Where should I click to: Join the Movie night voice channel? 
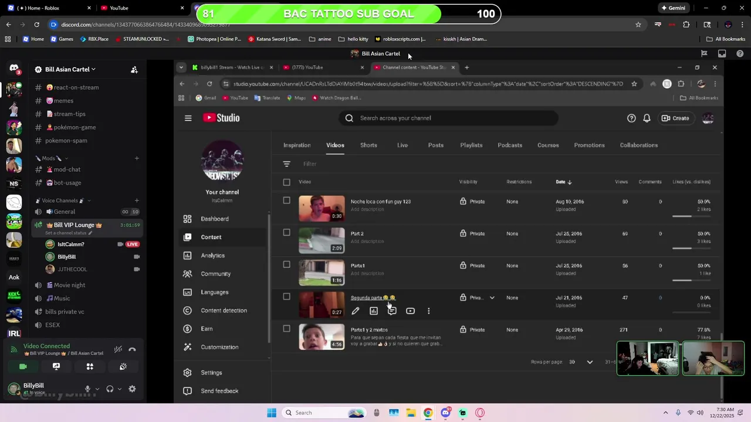(x=69, y=285)
